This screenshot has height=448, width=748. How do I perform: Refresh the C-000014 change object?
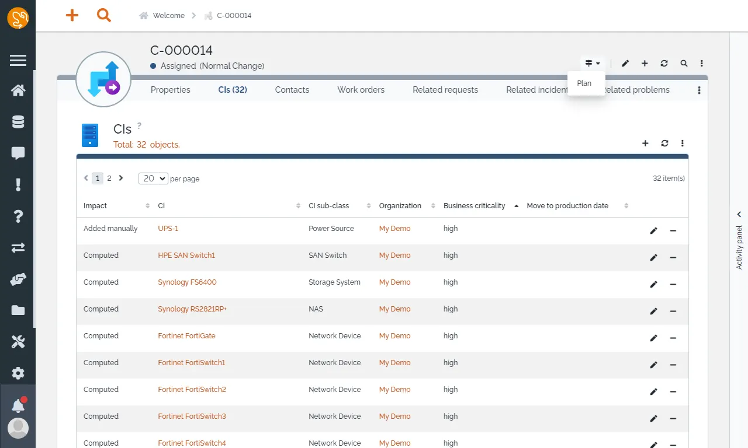(x=664, y=64)
